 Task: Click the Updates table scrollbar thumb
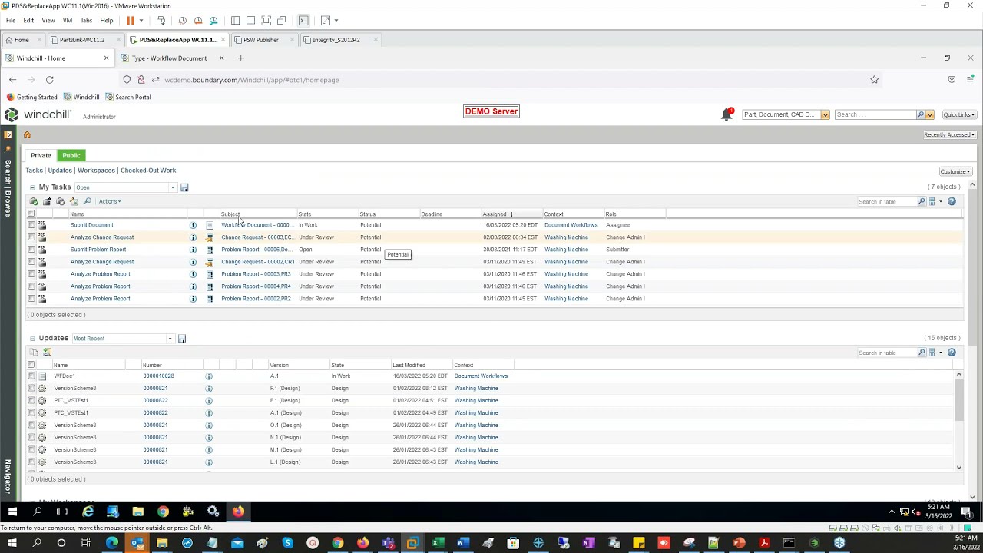point(958,399)
